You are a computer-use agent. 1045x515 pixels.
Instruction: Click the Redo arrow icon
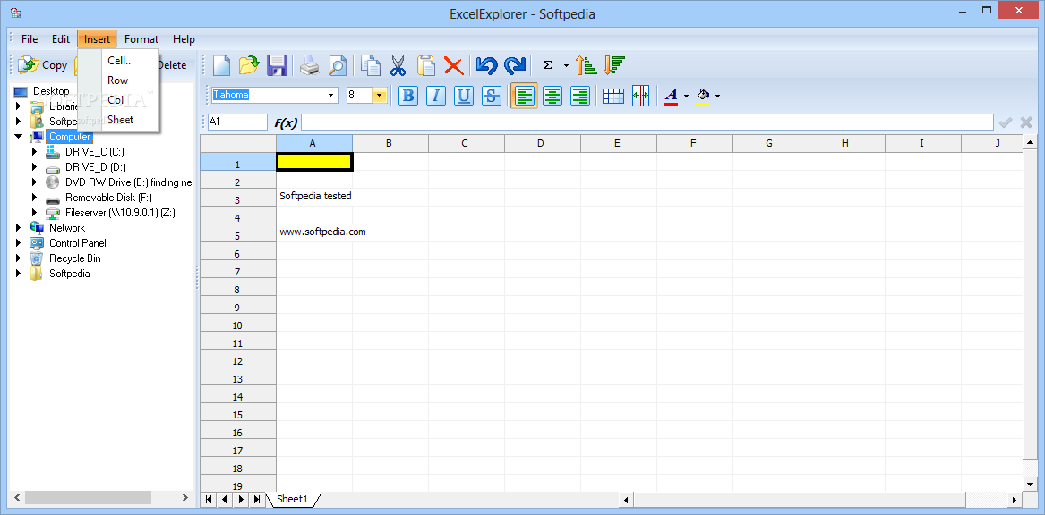click(x=515, y=65)
